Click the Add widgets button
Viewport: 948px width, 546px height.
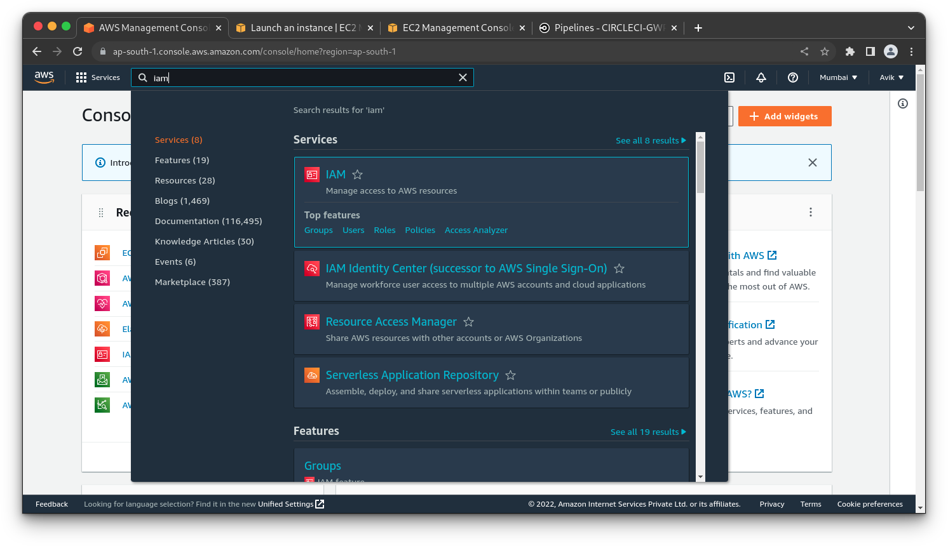785,116
